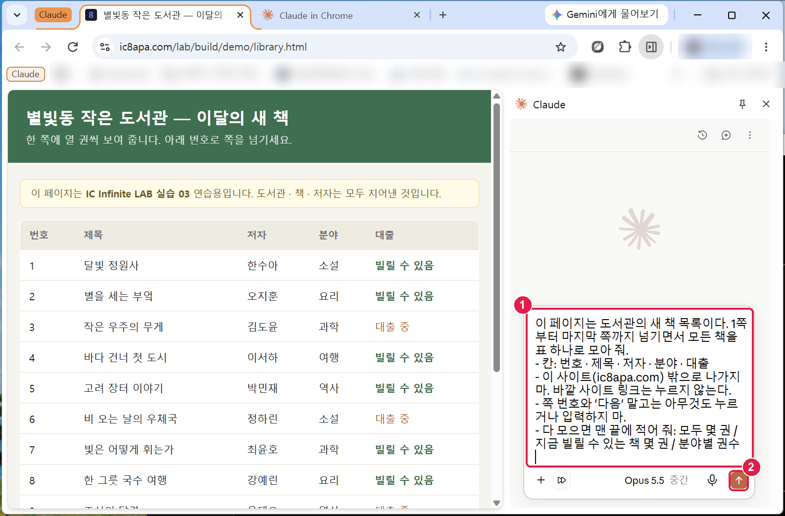Click the 제목 column header
785x516 pixels.
coord(93,235)
